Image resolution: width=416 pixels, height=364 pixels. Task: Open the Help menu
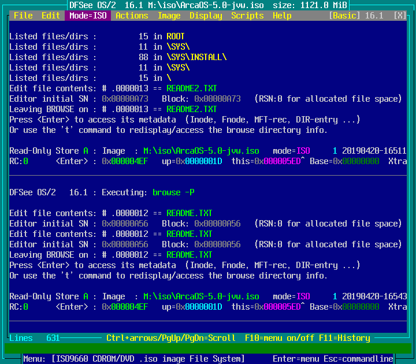(282, 16)
